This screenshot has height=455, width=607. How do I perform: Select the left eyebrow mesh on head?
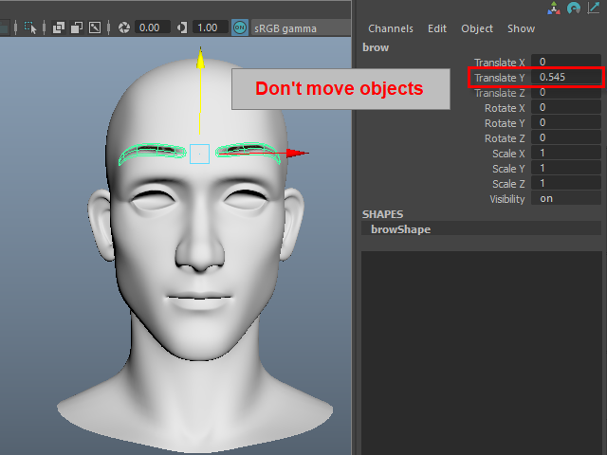tap(152, 154)
